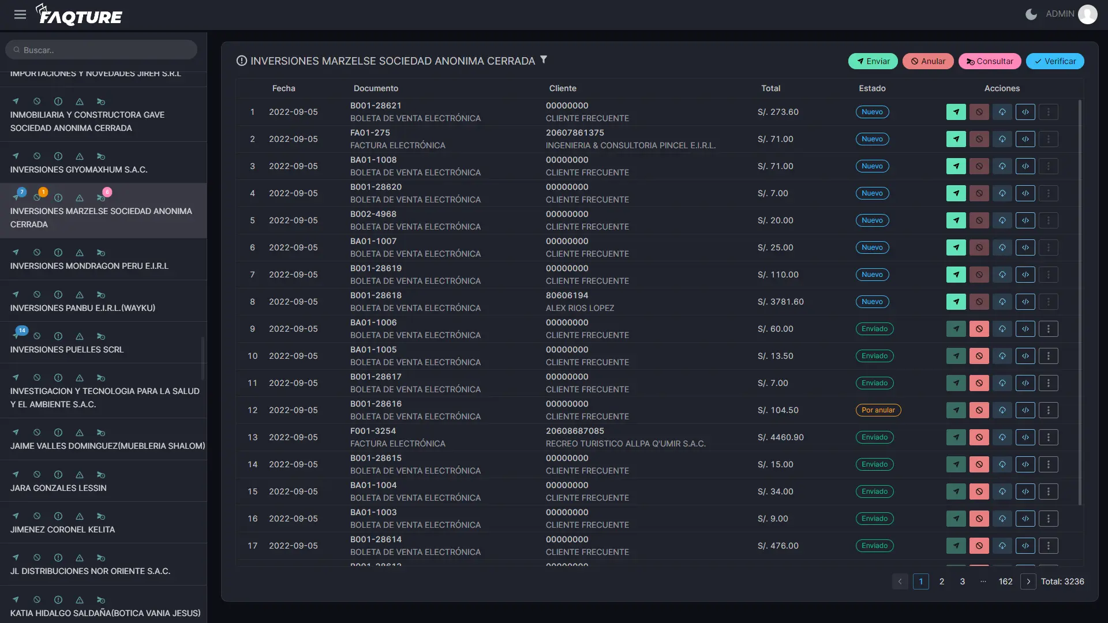Screen dimensions: 1108x623
Task: Open three-dot menu for document BA01-1005
Action: (x=1048, y=356)
